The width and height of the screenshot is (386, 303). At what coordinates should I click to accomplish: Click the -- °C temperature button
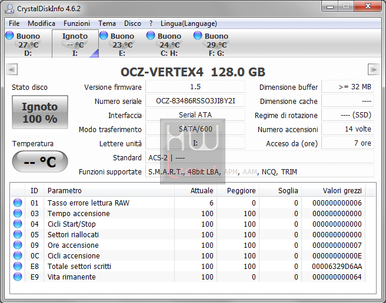[x=40, y=161]
